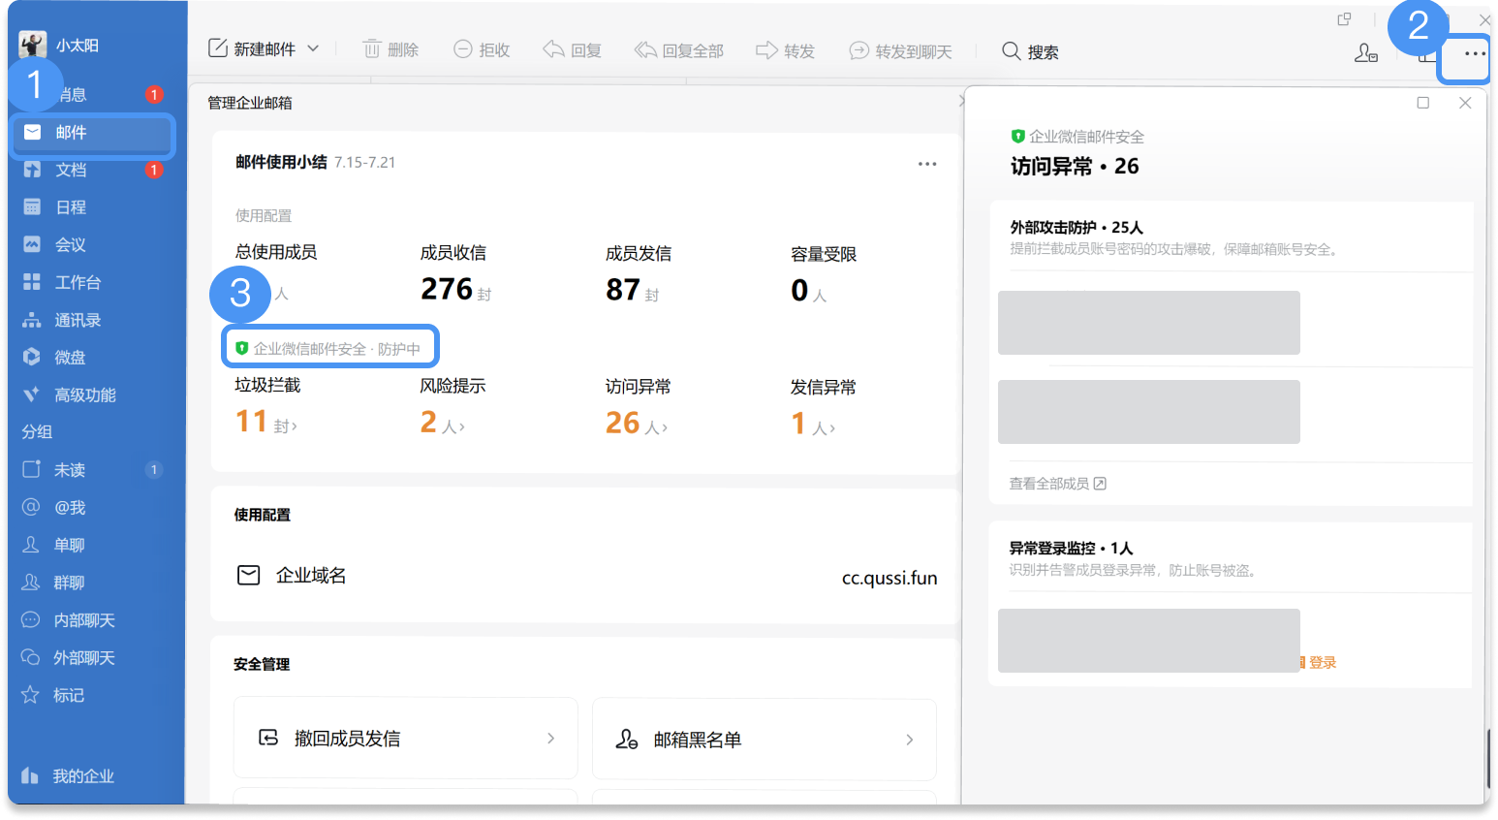
Task: Click the 异常登录监控 · 1人 heading
Action: 1071,549
